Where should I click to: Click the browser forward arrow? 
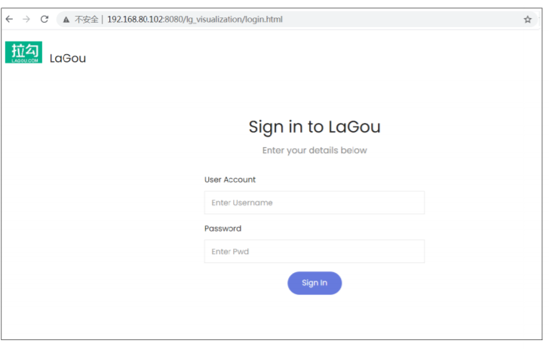point(26,20)
